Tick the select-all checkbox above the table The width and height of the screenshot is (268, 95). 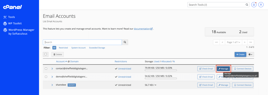(46, 54)
